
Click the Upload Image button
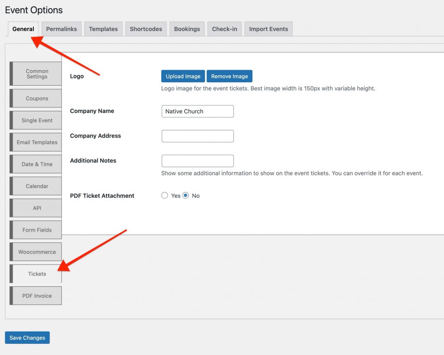183,76
